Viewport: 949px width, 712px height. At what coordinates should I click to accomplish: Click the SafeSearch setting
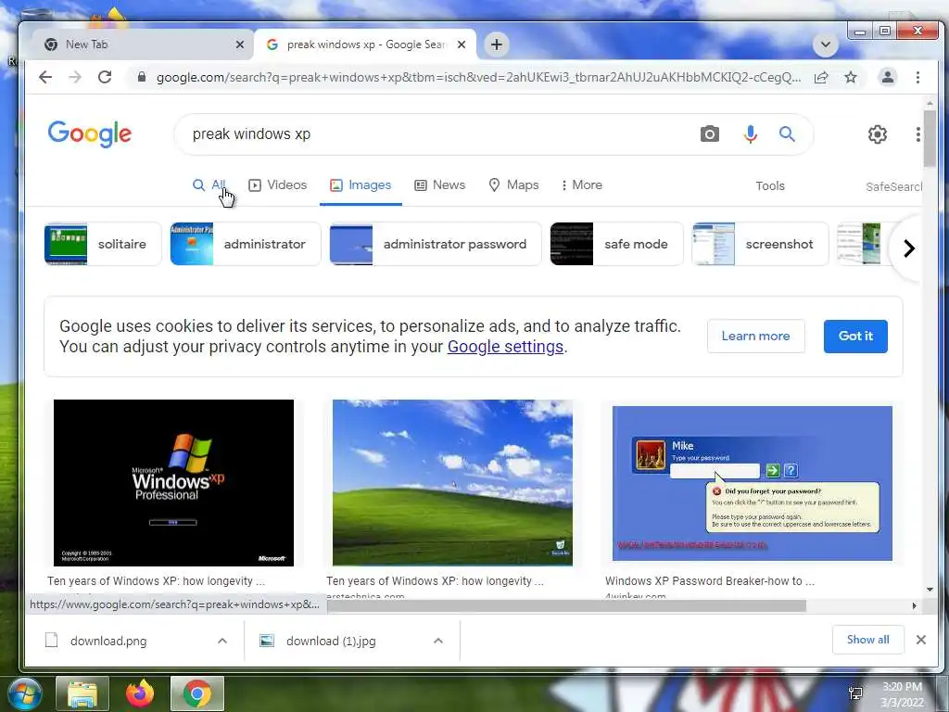[893, 186]
